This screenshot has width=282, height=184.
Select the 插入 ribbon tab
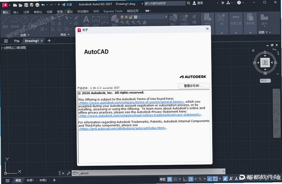(16, 12)
